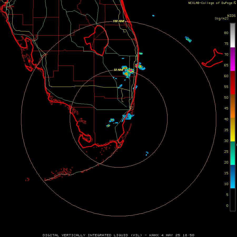This screenshot has width=237, height=237.
Task: Click the 5 value on the scale
Action: [x=227, y=195]
